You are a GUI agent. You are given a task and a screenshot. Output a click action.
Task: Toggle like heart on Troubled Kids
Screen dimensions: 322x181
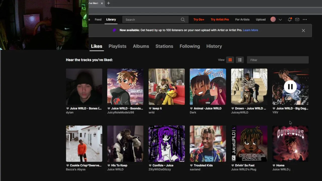click(191, 165)
